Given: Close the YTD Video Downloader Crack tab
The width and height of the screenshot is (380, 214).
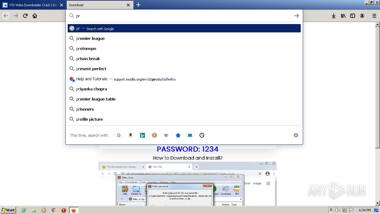Looking at the screenshot, I should click(x=61, y=5).
